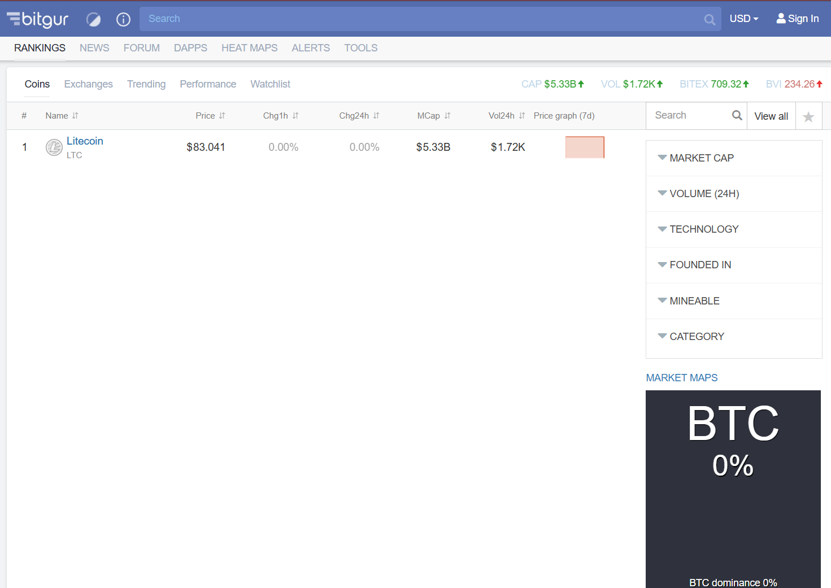Sort the table by Name

(62, 116)
